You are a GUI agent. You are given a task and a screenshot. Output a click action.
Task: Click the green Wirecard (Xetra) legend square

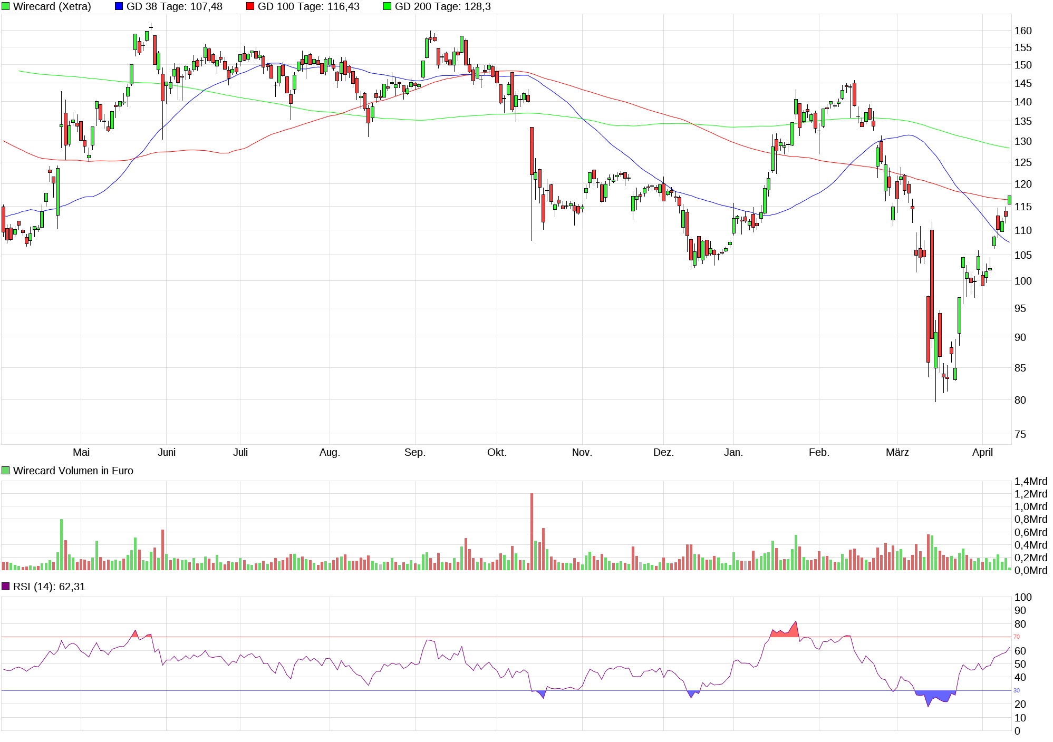click(6, 7)
